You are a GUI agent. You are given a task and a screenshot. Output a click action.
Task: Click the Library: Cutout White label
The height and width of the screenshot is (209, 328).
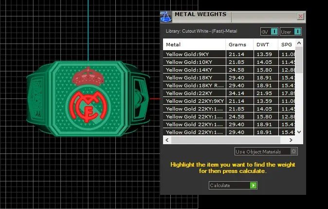[x=201, y=31]
